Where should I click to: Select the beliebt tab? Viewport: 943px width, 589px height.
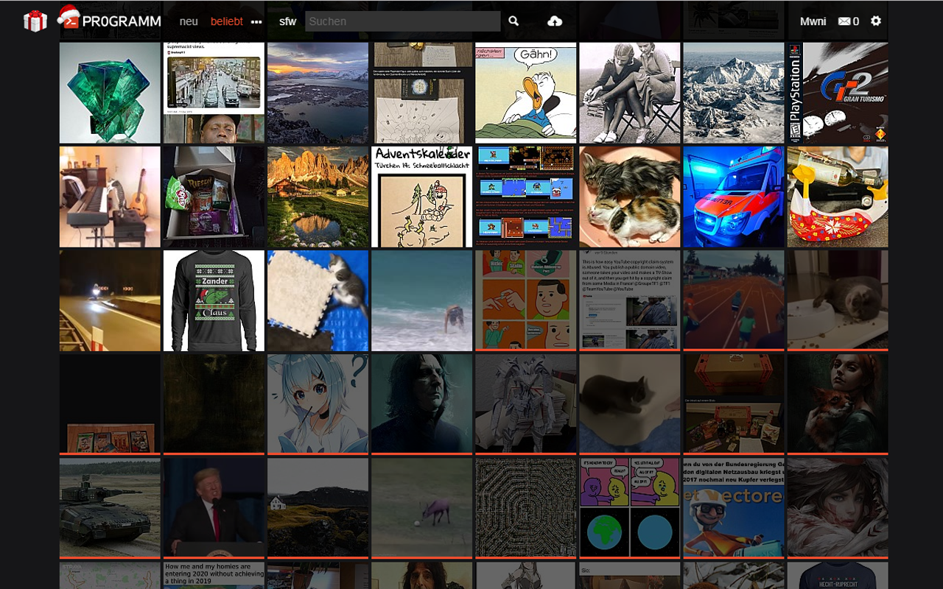227,21
